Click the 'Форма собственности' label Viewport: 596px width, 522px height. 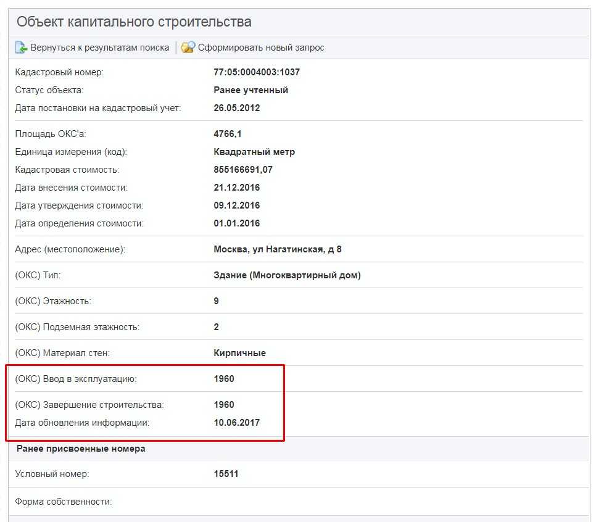[x=63, y=502]
